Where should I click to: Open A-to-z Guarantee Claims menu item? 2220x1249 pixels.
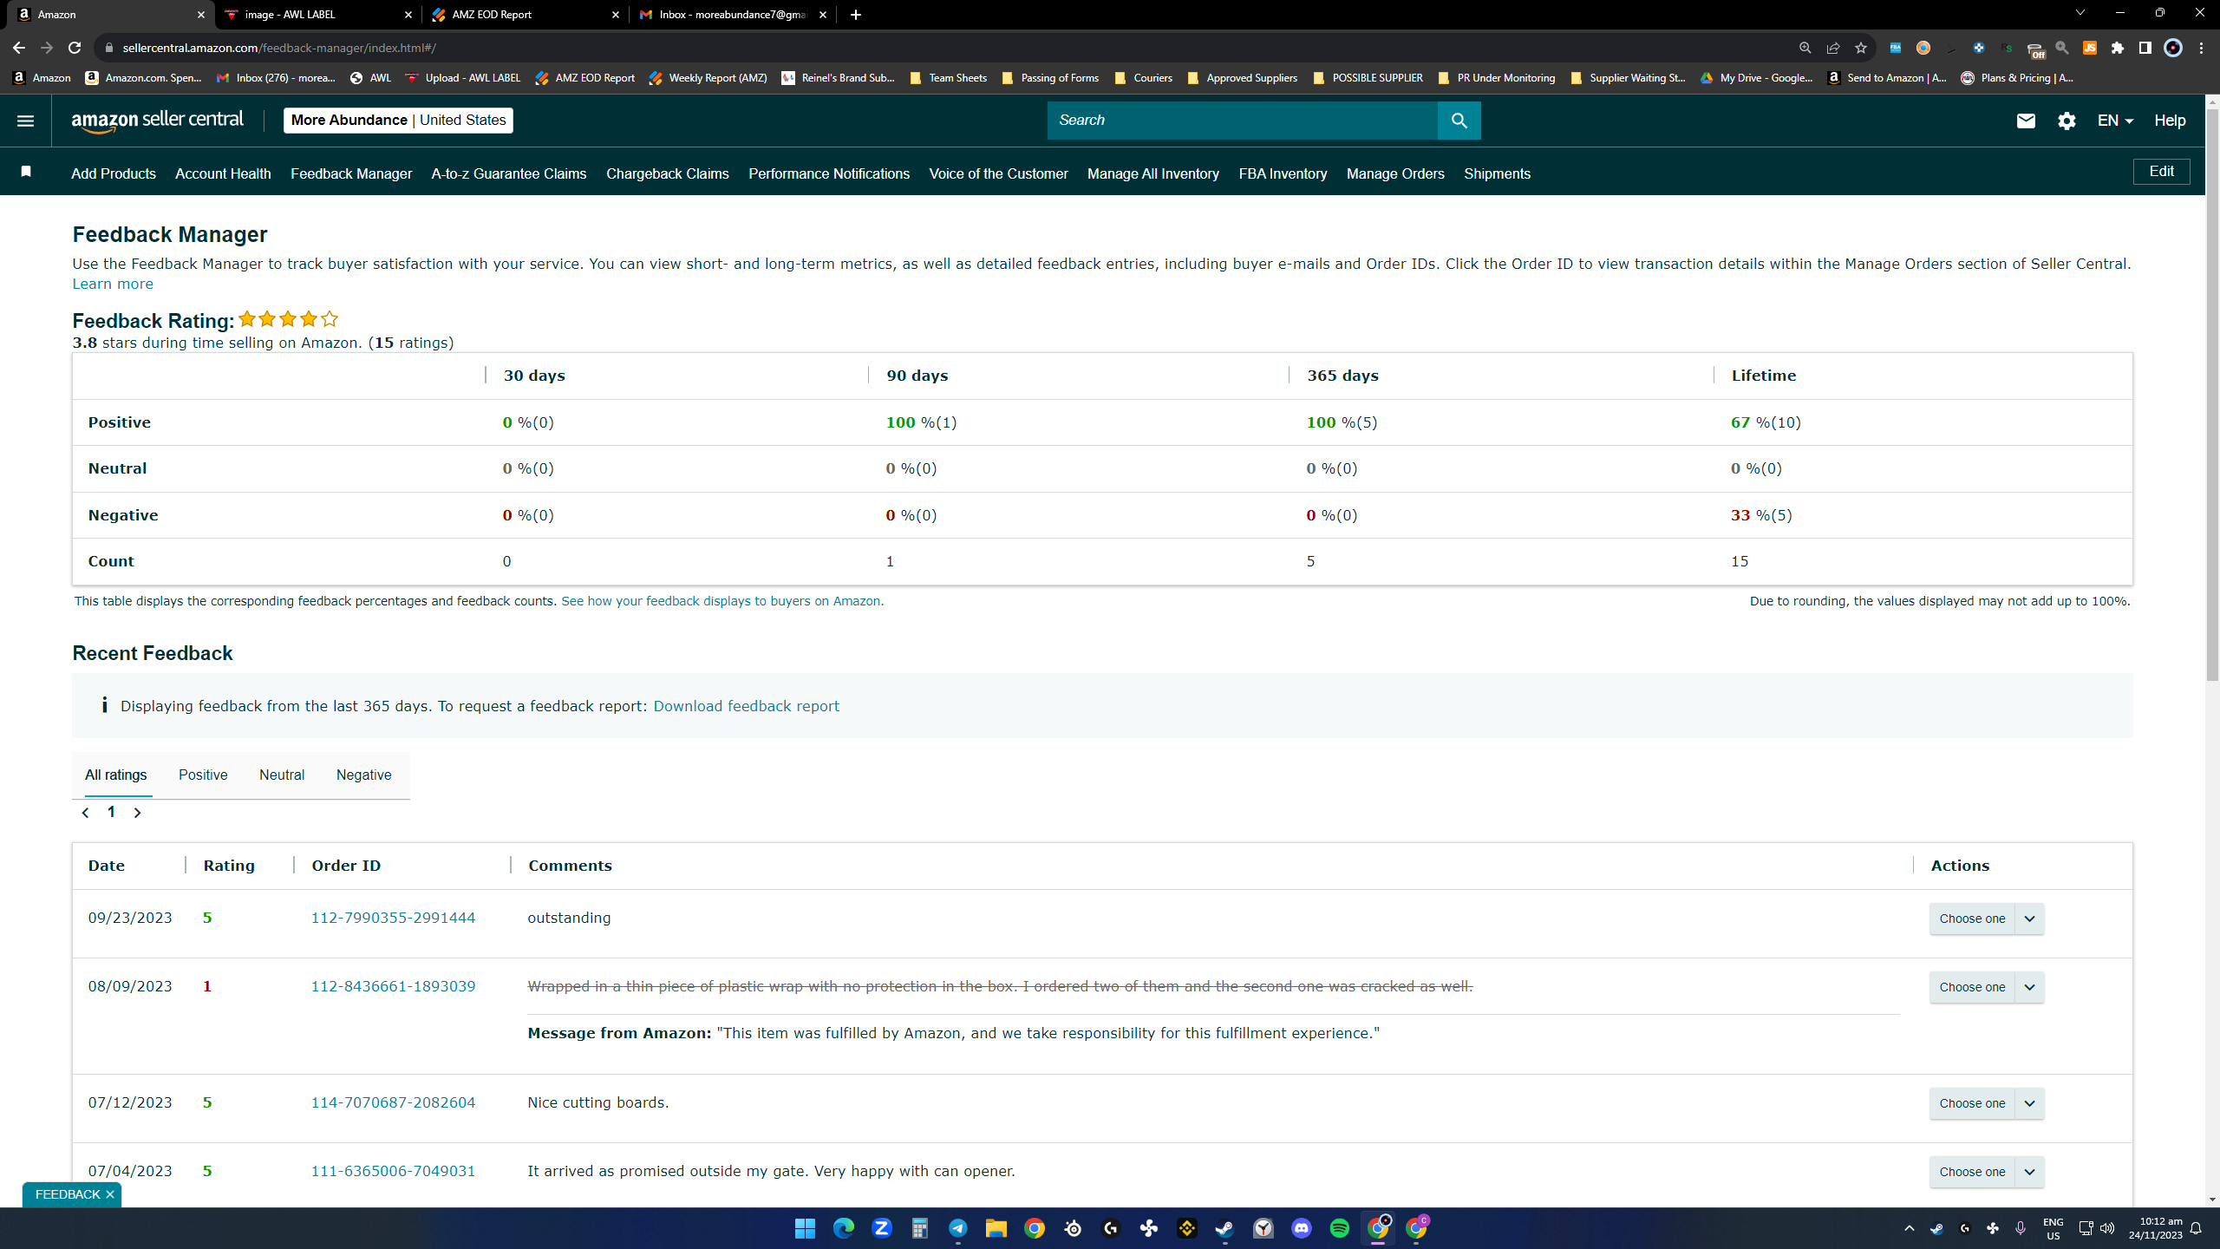click(x=509, y=173)
